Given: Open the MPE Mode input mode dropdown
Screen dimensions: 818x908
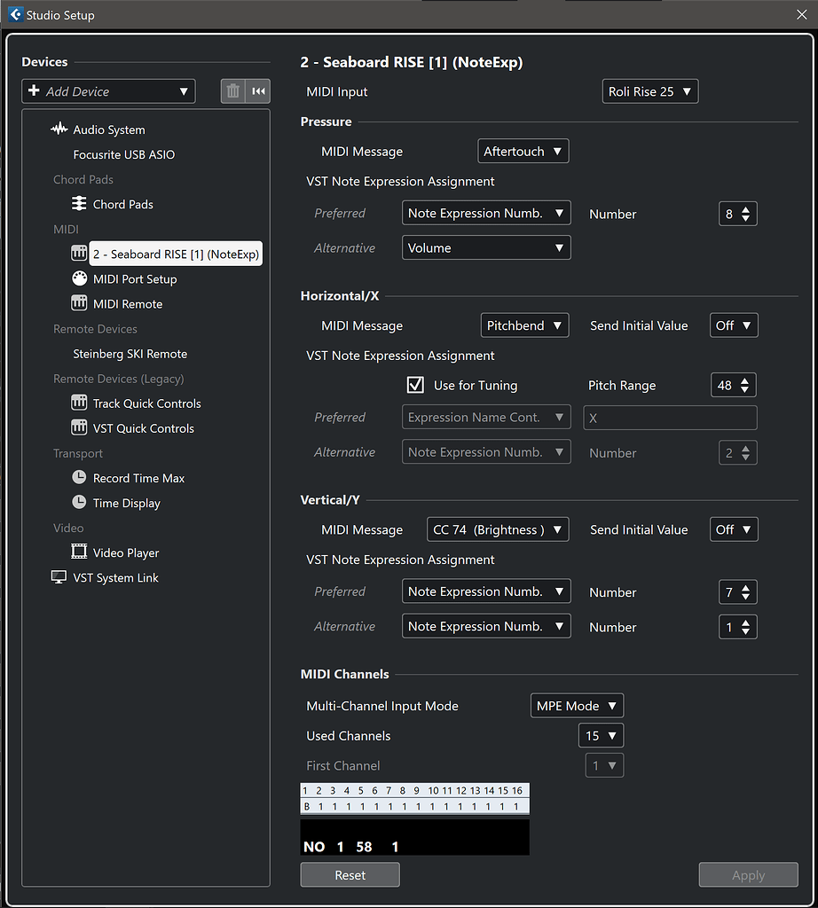Looking at the screenshot, I should click(577, 705).
